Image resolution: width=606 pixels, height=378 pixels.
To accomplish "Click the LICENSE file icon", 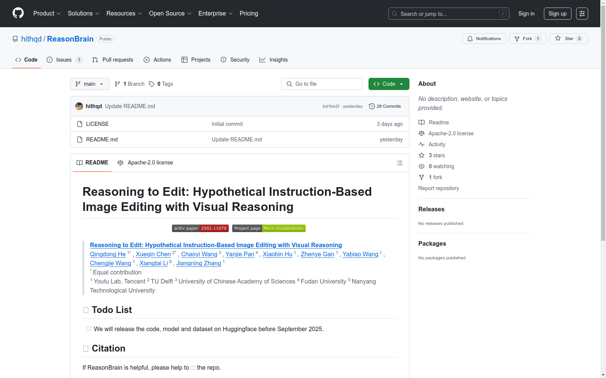I will [80, 124].
